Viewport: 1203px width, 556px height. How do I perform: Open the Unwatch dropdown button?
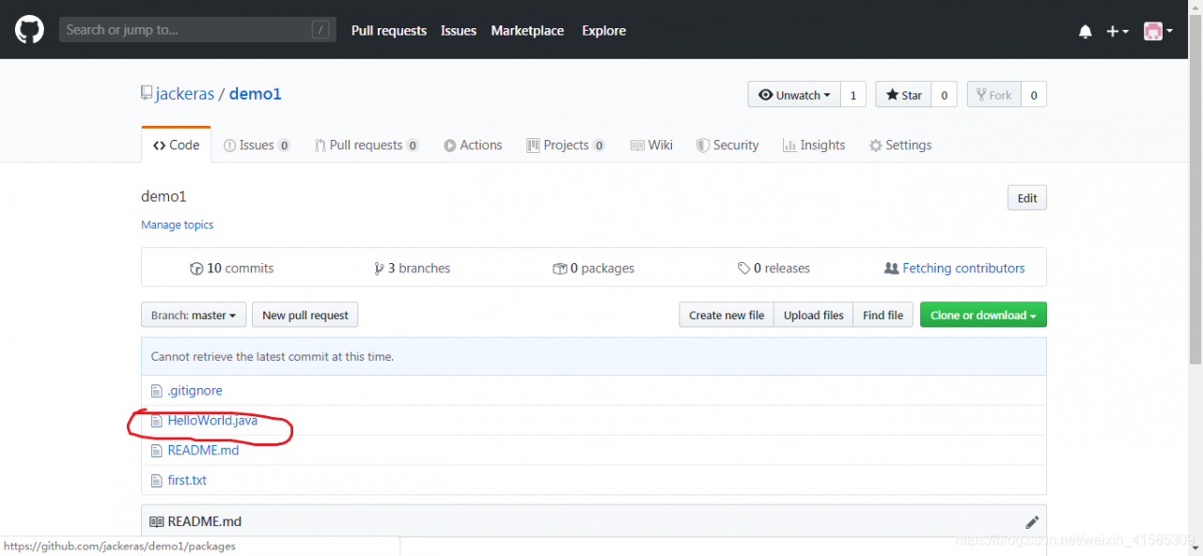click(x=794, y=95)
